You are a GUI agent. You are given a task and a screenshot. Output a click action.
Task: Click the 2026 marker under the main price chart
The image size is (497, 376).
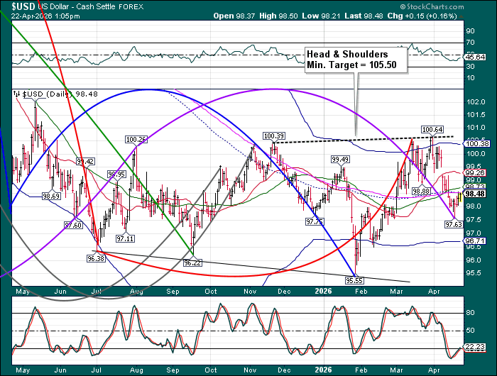tap(323, 290)
